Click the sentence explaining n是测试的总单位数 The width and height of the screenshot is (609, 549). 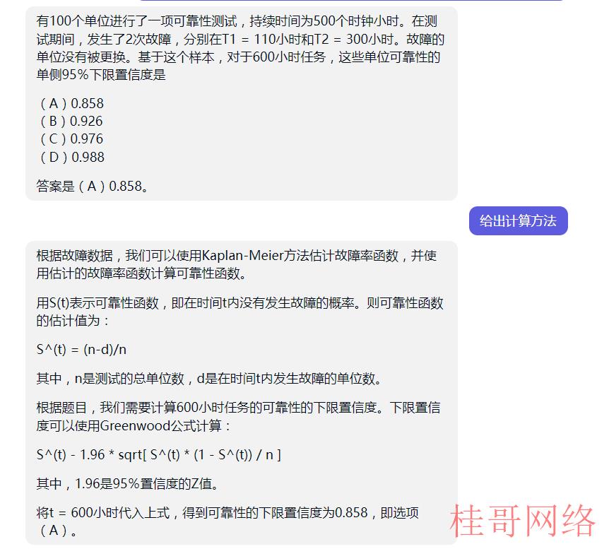(210, 379)
